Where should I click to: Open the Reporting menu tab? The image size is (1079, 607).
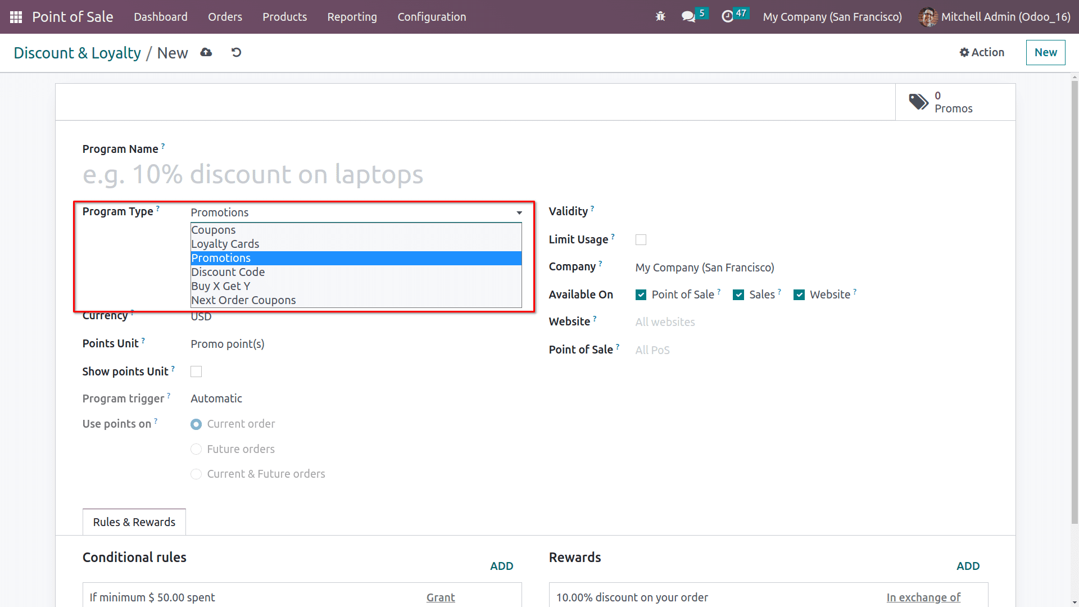click(x=351, y=16)
